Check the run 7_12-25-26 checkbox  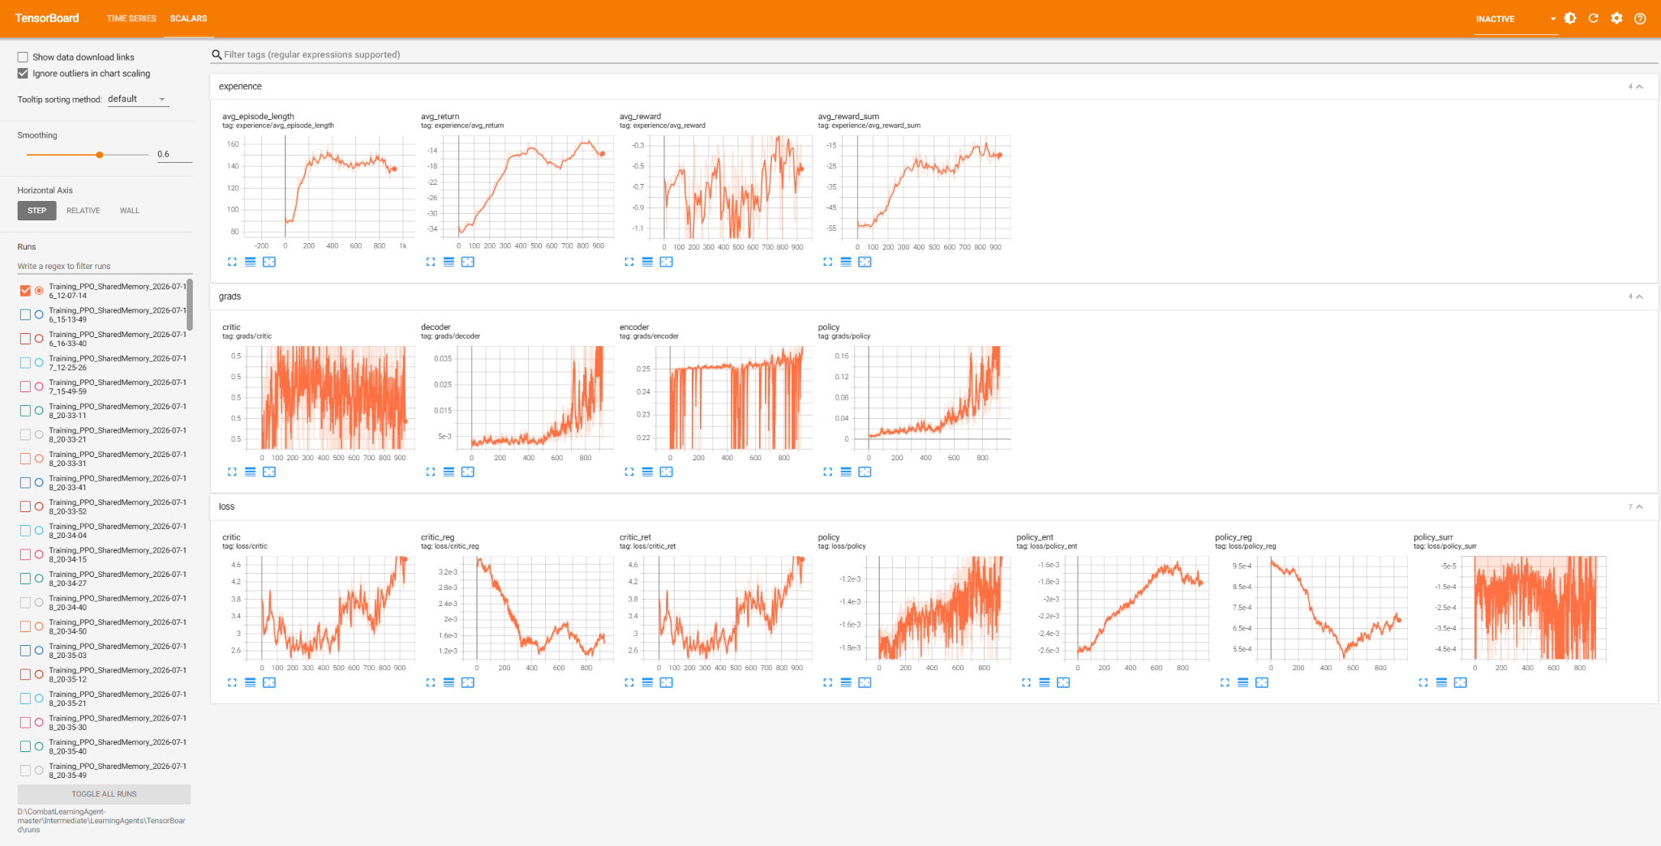point(25,362)
